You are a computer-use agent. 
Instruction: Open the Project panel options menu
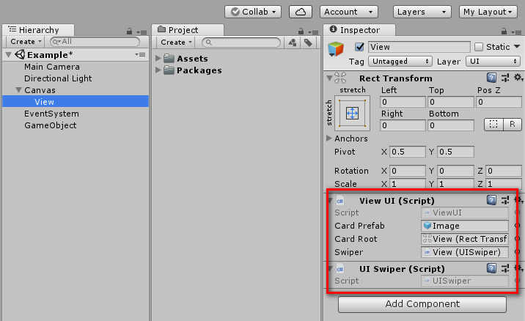tap(313, 32)
